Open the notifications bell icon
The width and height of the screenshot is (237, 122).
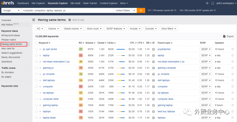tap(207, 3)
